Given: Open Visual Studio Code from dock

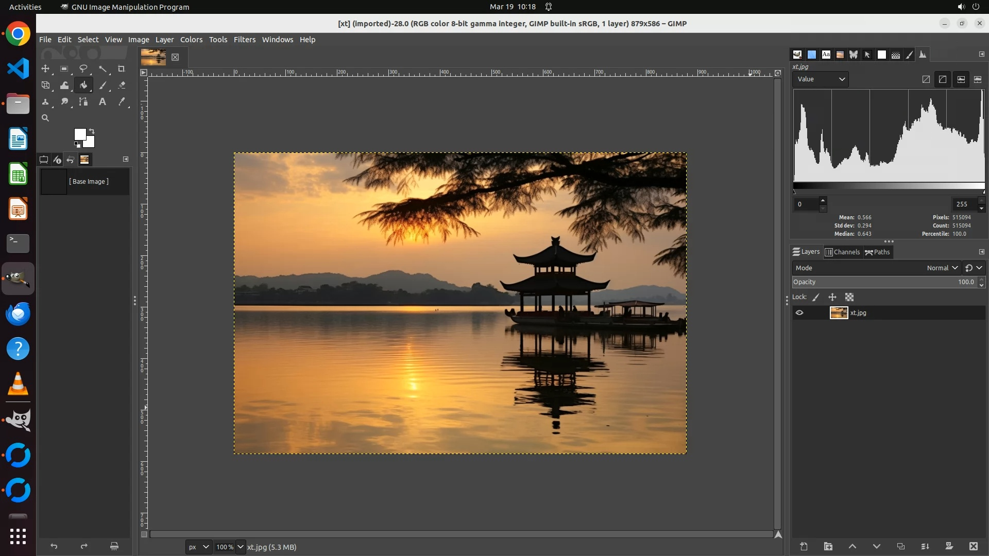Looking at the screenshot, I should 18,68.
